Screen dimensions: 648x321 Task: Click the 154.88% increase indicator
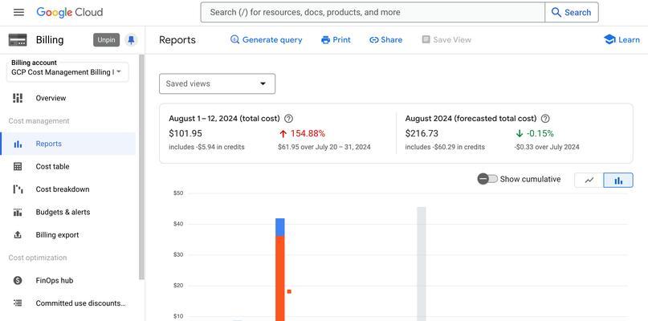303,134
